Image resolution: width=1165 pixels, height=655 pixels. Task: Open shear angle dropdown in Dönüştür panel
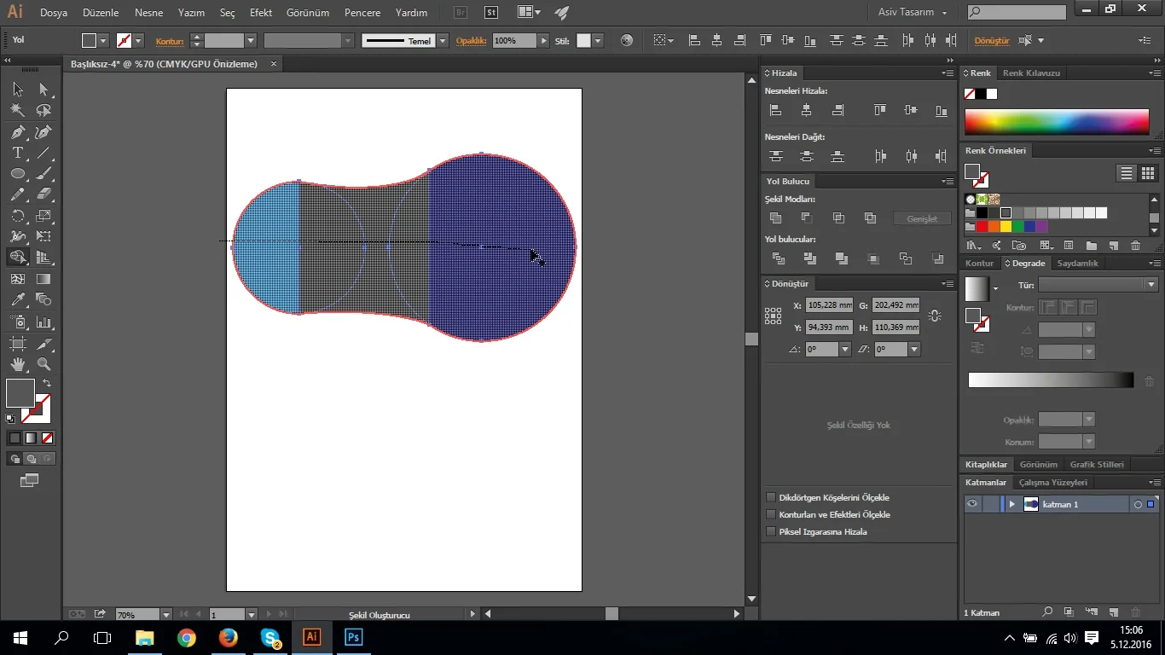(914, 349)
